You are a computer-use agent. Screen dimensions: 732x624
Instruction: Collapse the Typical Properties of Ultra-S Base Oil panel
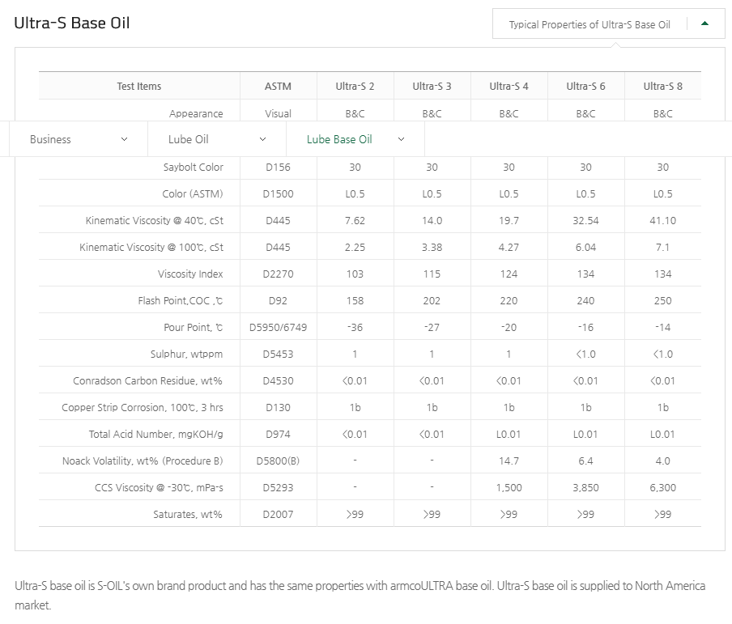point(608,23)
